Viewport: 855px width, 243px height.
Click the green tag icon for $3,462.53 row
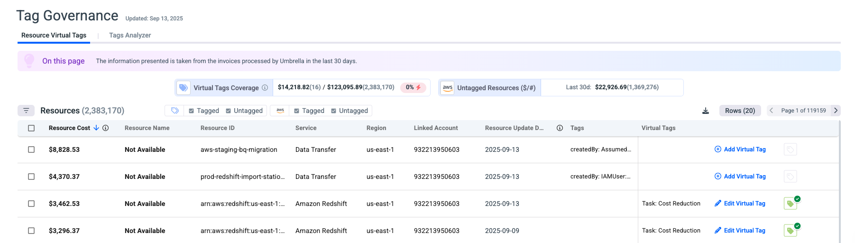coord(791,203)
